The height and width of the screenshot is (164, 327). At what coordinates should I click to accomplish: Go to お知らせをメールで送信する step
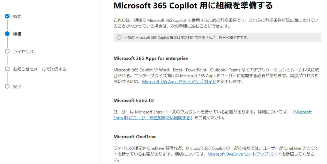[40, 69]
